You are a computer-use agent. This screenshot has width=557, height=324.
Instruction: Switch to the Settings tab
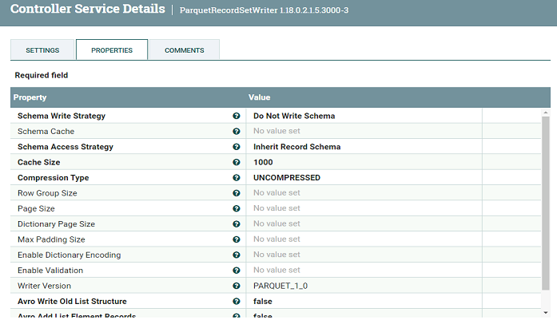(42, 50)
